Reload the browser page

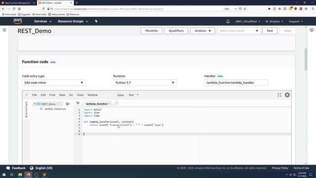pos(14,9)
